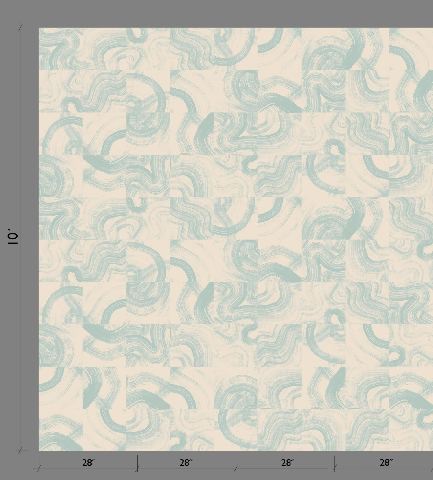Screen dimensions: 433x480
Task: Click tick between second and third 28″ labels
Action: 236,468
